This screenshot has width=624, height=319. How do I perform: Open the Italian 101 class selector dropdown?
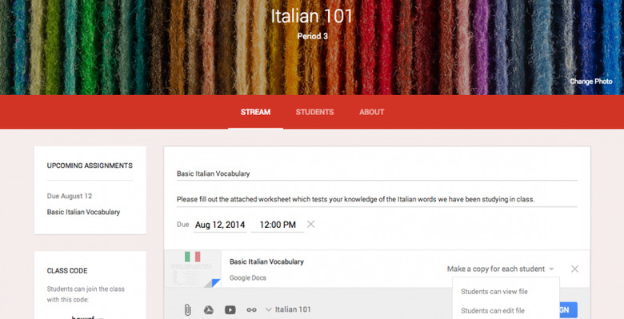(288, 309)
